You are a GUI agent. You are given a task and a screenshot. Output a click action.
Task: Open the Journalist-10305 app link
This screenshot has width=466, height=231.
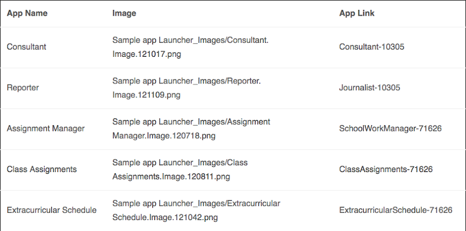tap(370, 88)
